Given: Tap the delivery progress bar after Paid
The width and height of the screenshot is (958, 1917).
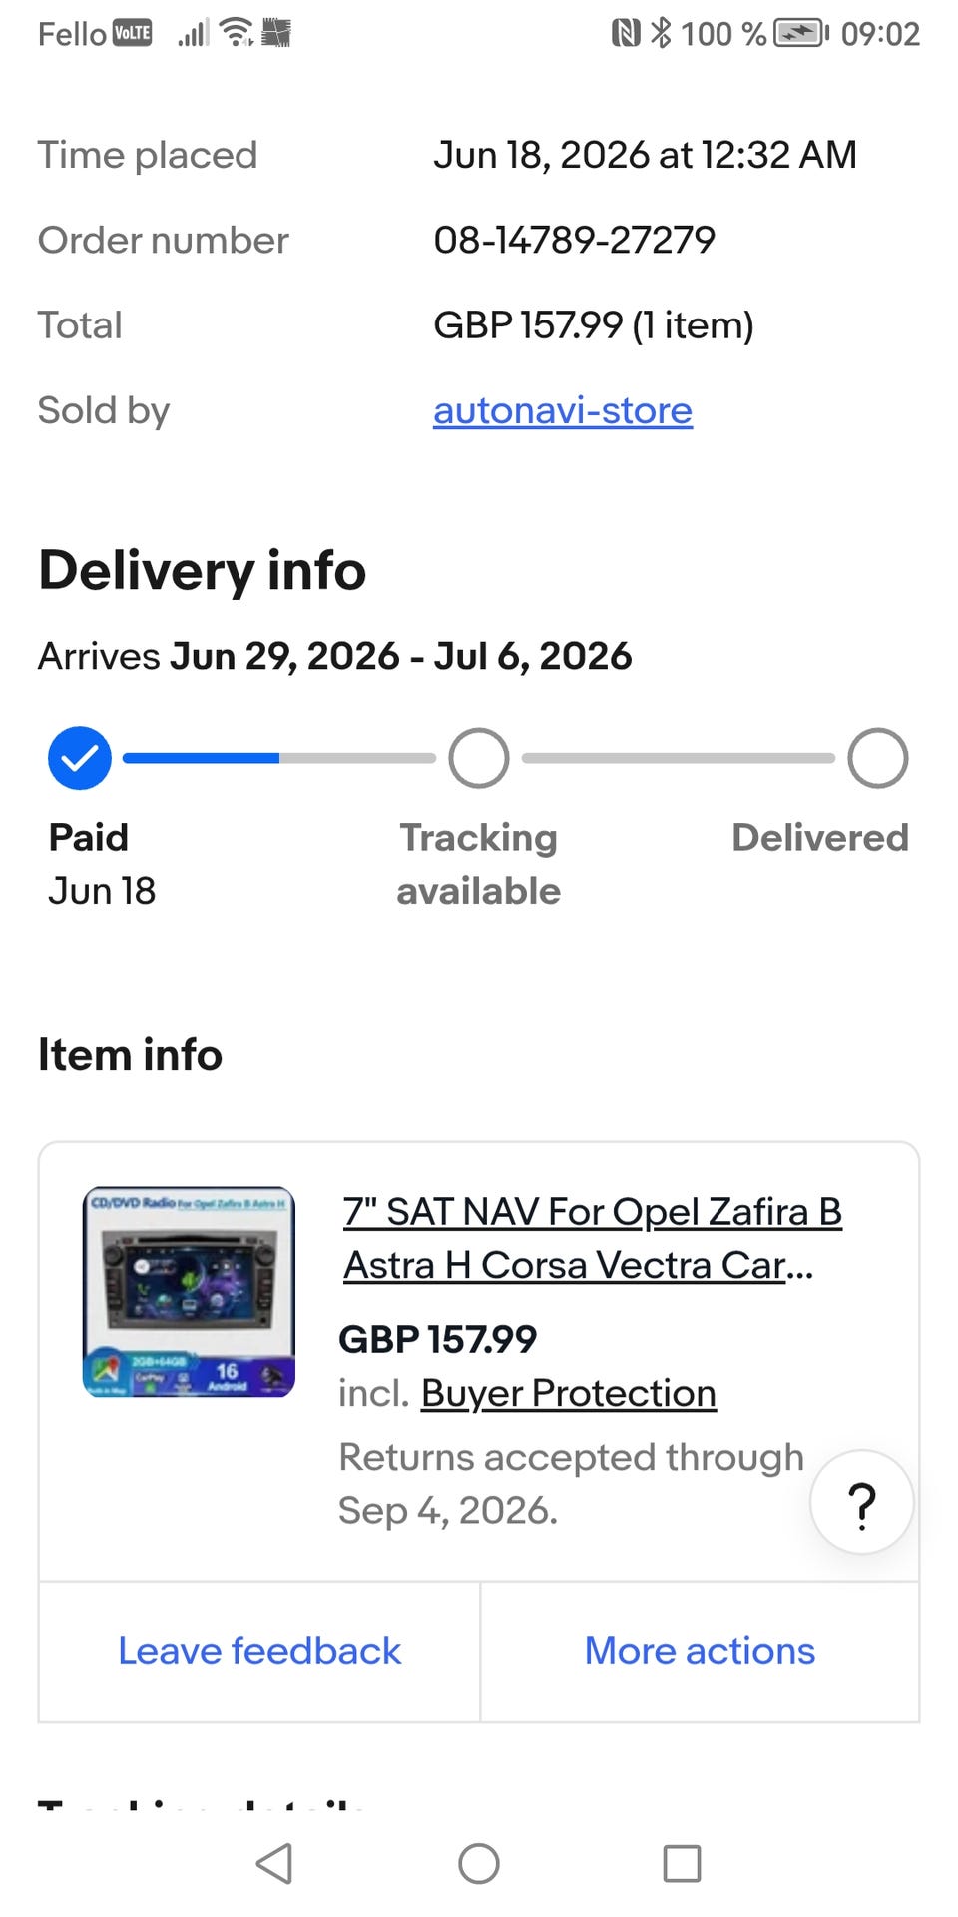Looking at the screenshot, I should click(x=279, y=758).
